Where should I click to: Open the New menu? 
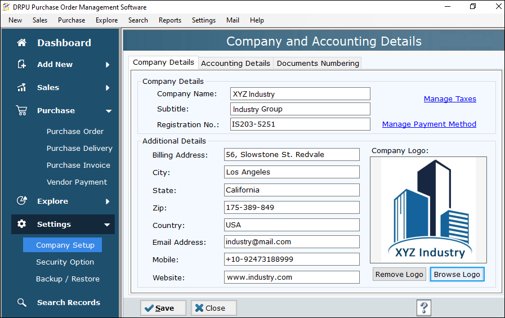pos(15,20)
